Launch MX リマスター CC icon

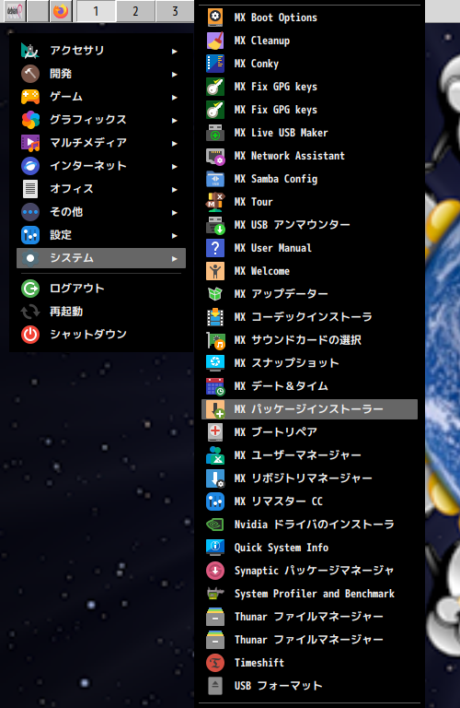(215, 501)
